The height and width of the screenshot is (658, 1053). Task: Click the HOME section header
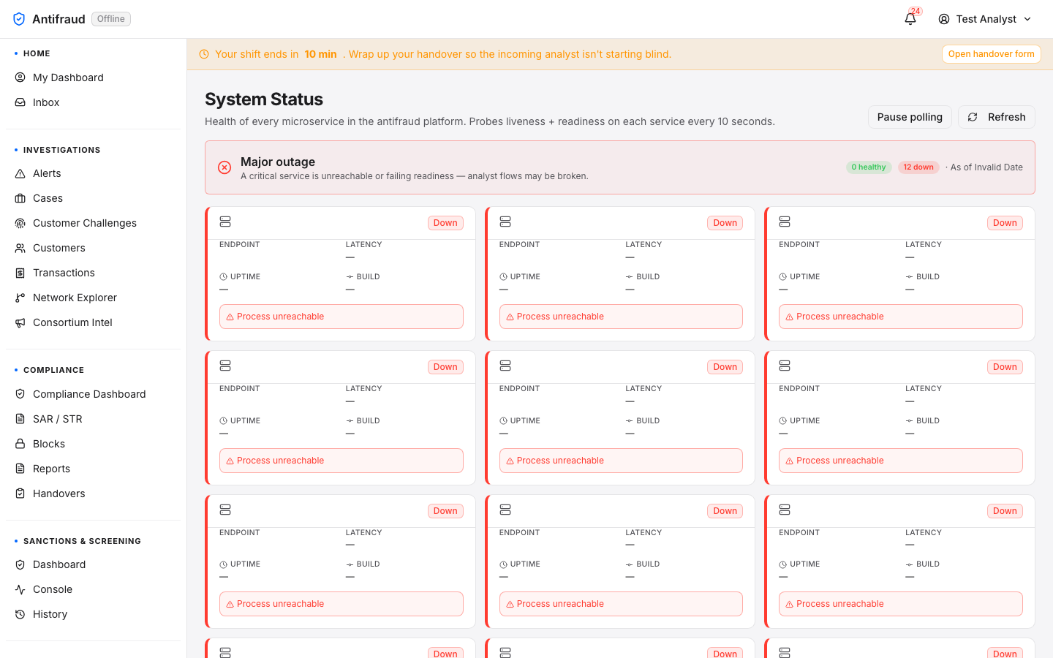(x=37, y=53)
